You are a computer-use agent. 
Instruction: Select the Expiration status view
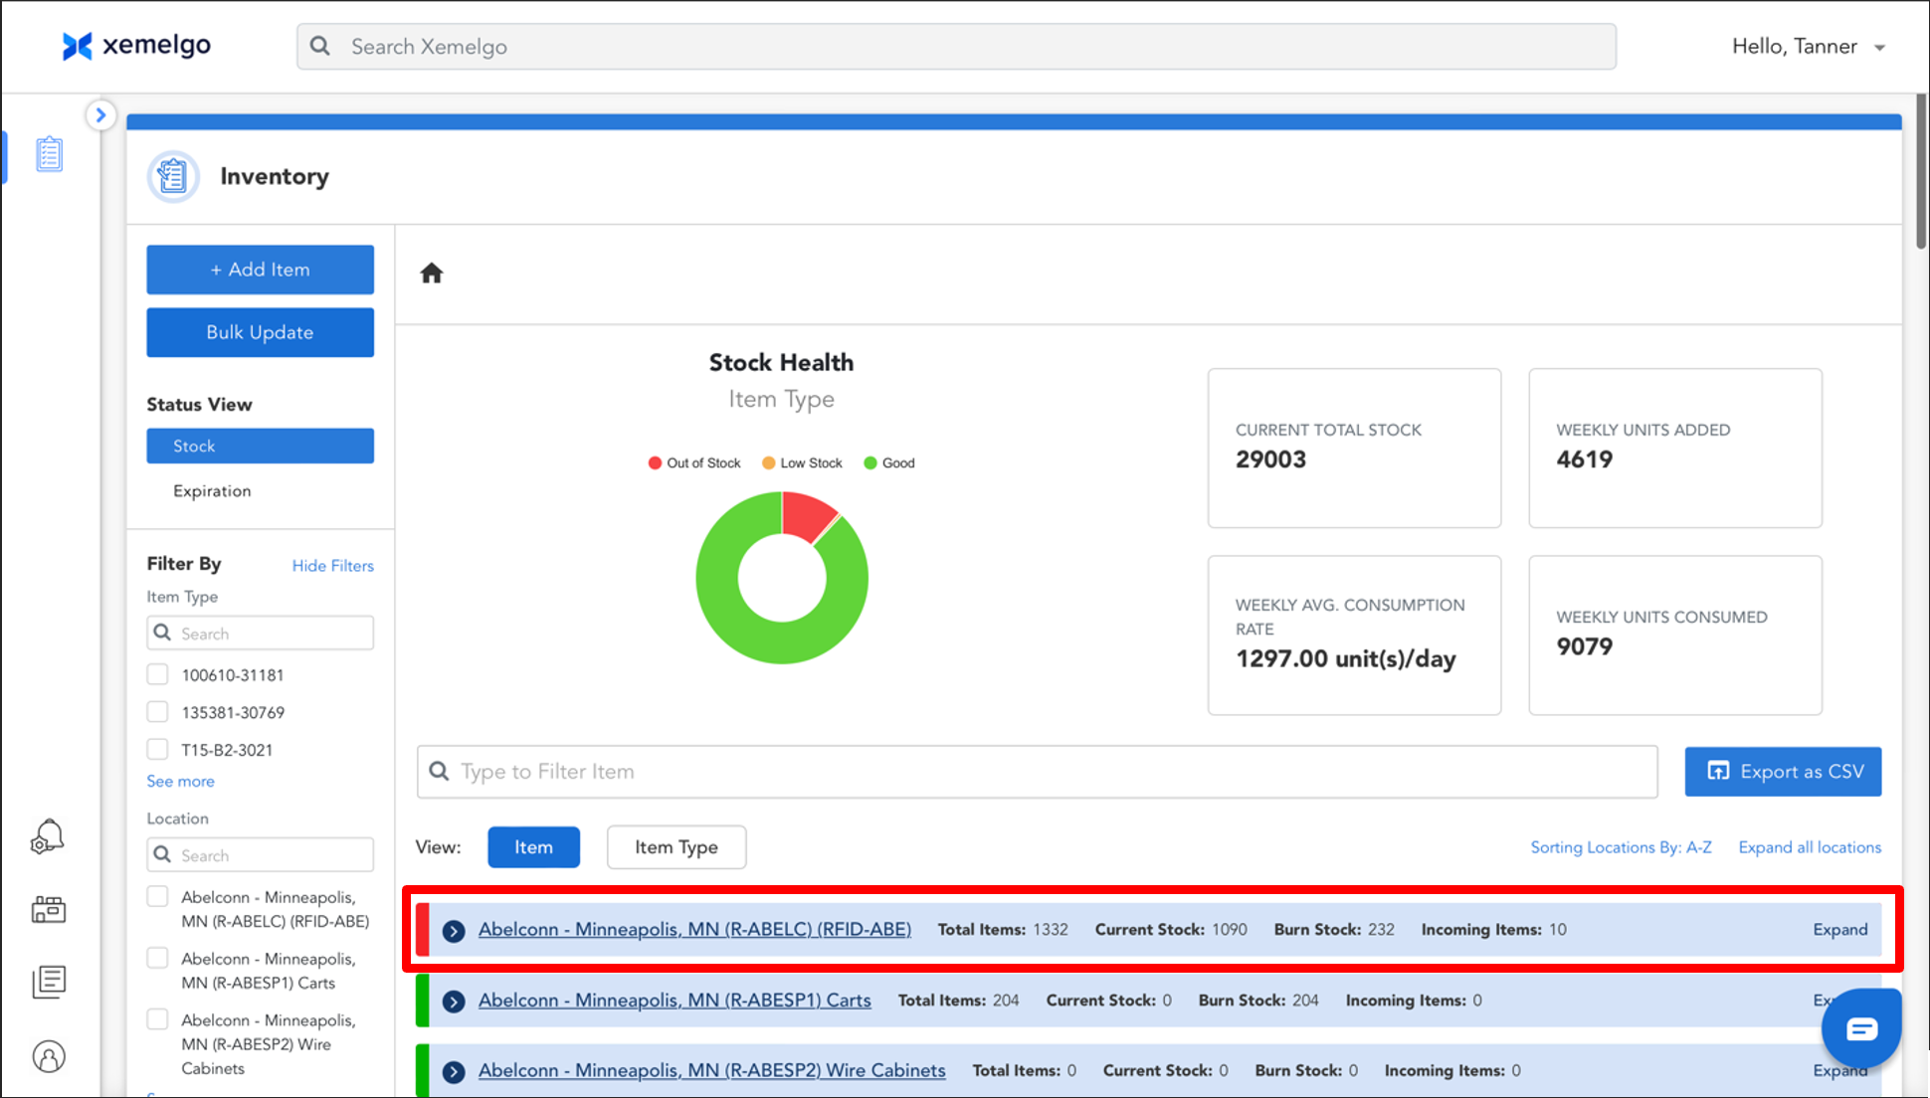tap(212, 491)
